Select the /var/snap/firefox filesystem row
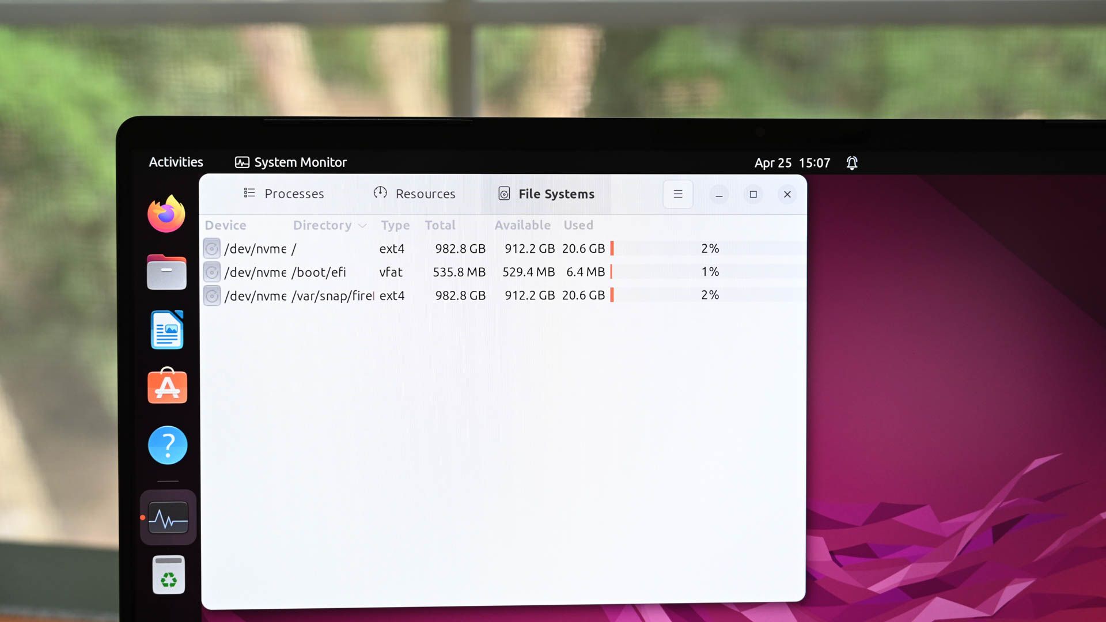The width and height of the screenshot is (1106, 622). 403,295
